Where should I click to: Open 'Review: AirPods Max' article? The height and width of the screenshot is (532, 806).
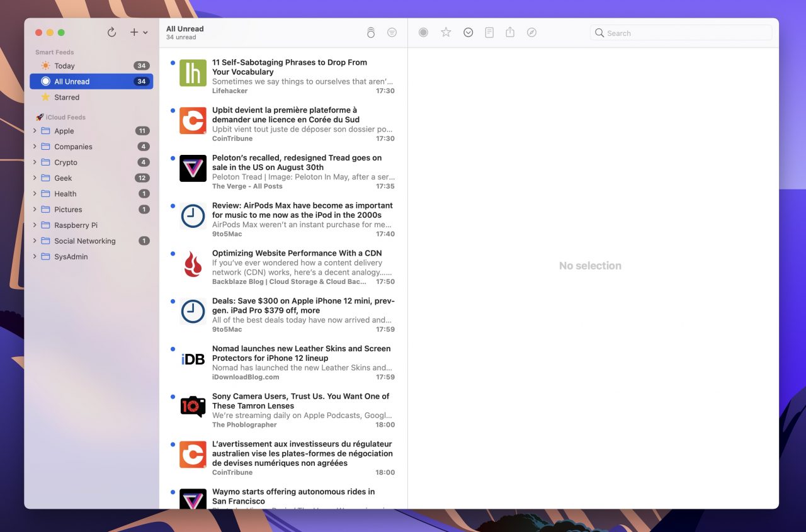pos(283,219)
